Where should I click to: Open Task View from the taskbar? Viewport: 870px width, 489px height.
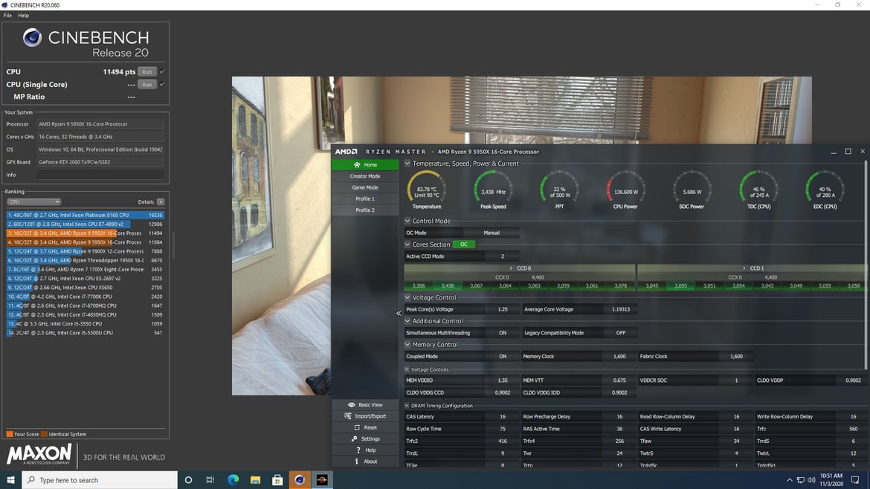click(210, 480)
